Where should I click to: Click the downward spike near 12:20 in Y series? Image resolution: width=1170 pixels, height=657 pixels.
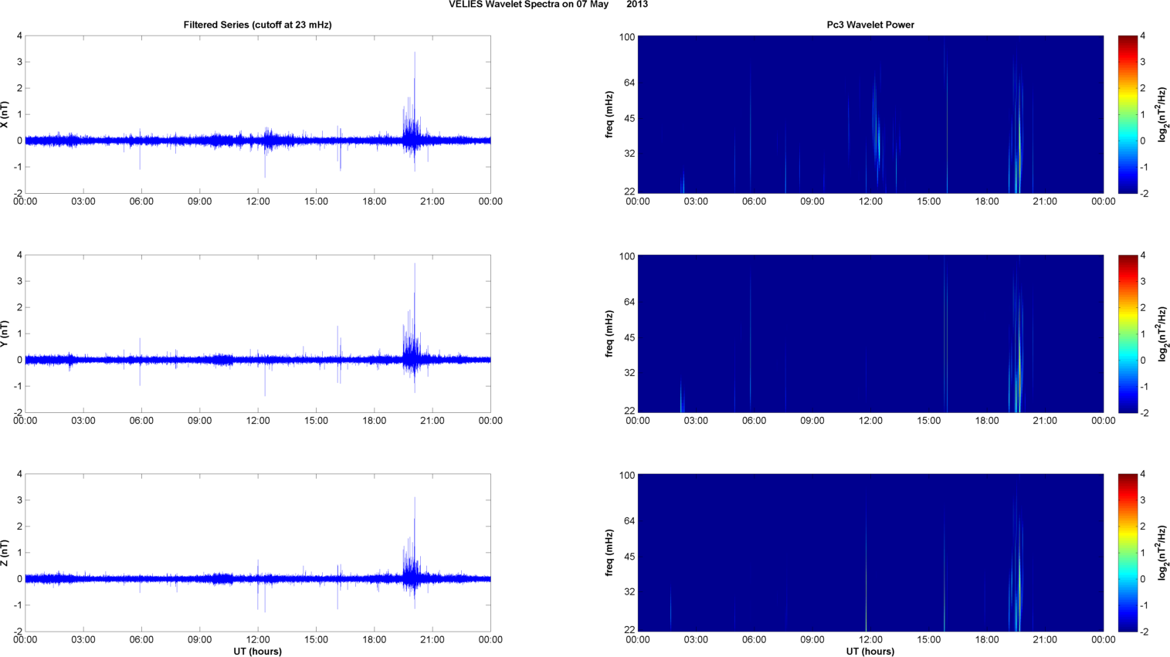(265, 378)
